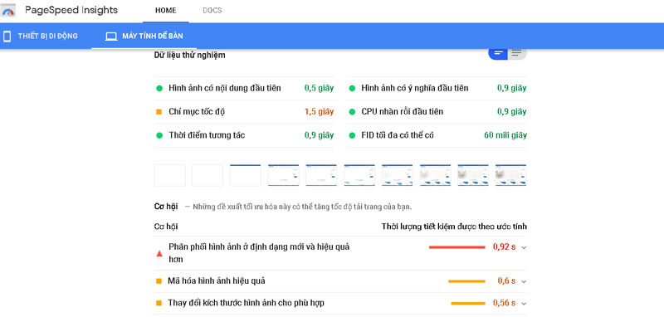Click the desktop laptop icon
The height and width of the screenshot is (317, 664).
point(111,37)
